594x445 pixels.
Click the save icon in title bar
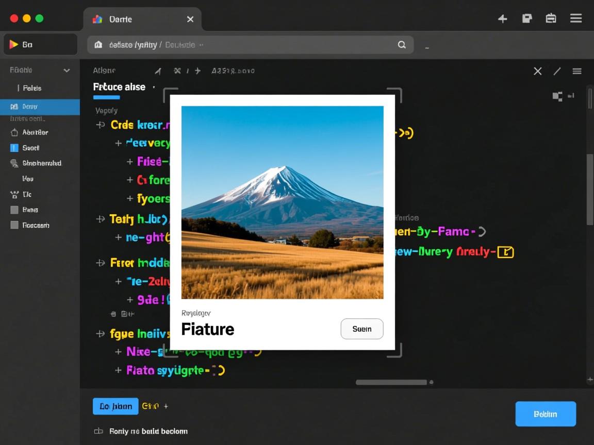click(526, 19)
